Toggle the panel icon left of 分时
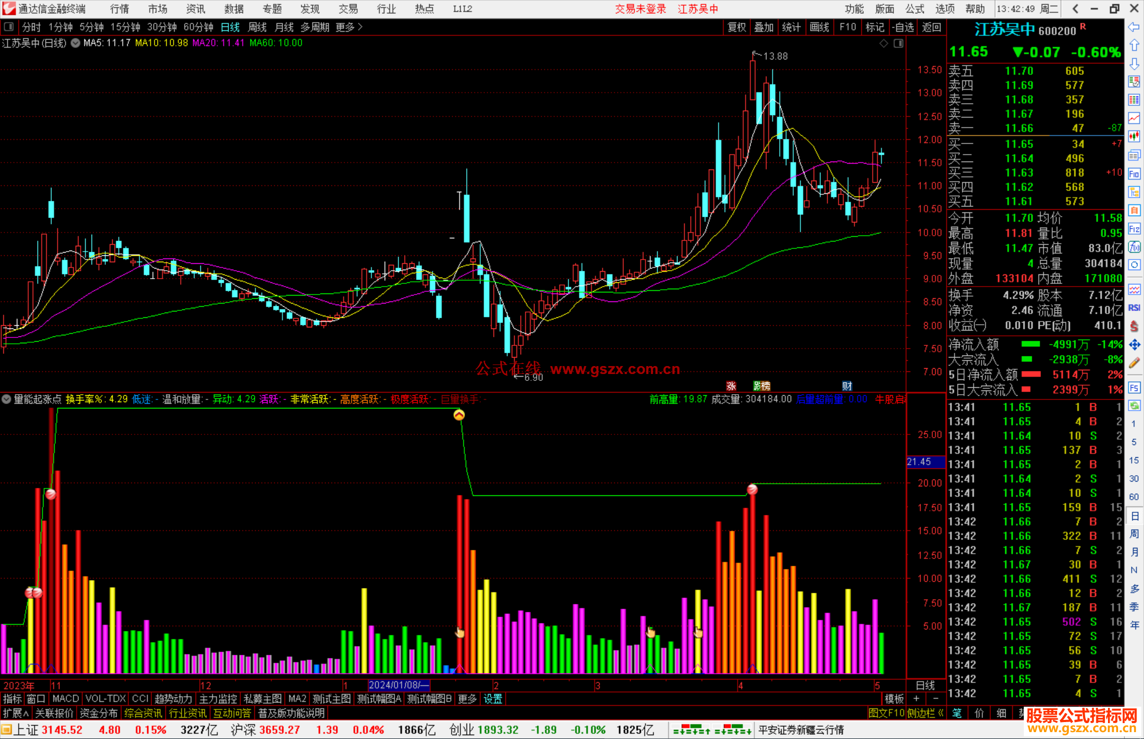 point(9,27)
